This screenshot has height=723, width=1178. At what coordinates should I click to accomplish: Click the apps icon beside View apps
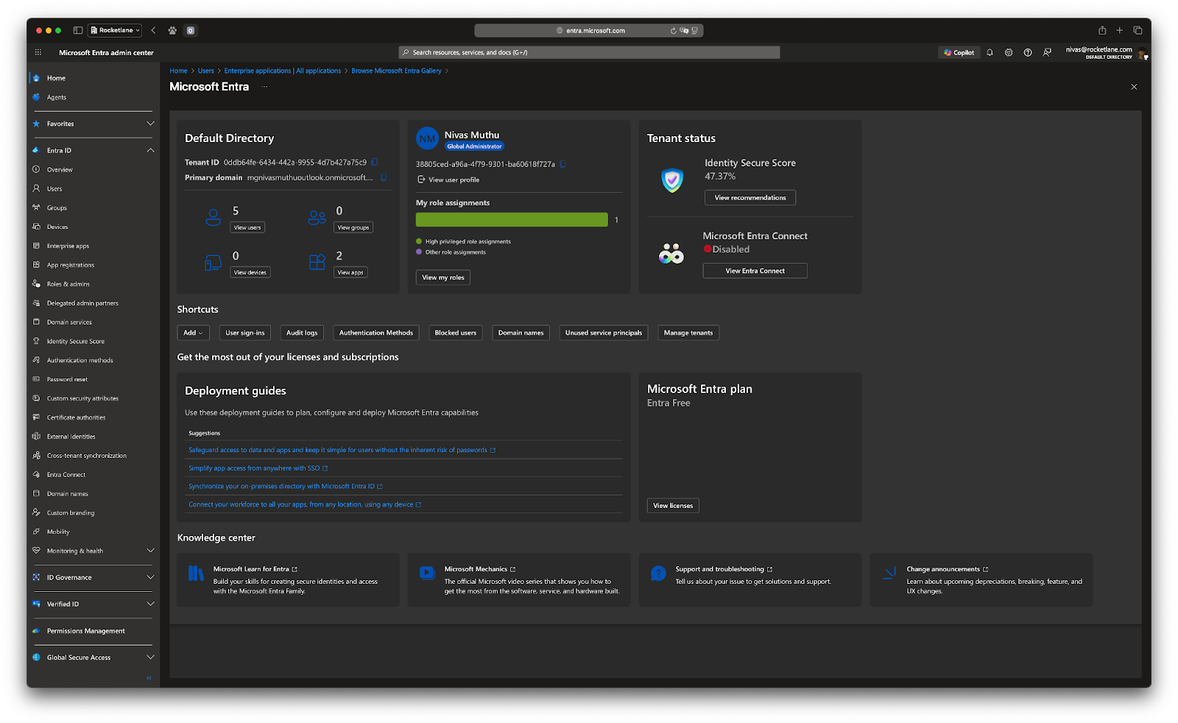point(317,262)
